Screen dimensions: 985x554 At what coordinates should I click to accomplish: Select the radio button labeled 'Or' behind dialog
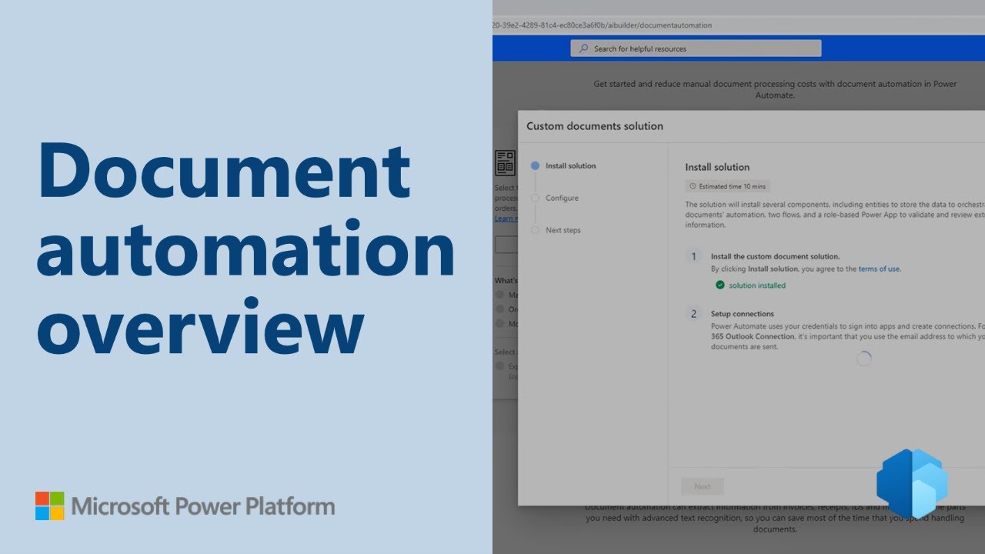pos(500,309)
